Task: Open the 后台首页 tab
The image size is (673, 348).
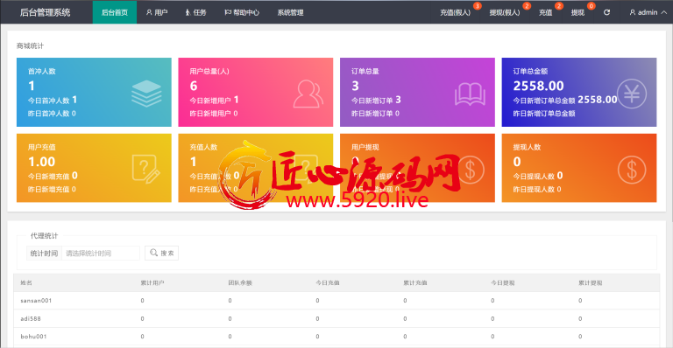Action: coord(115,12)
